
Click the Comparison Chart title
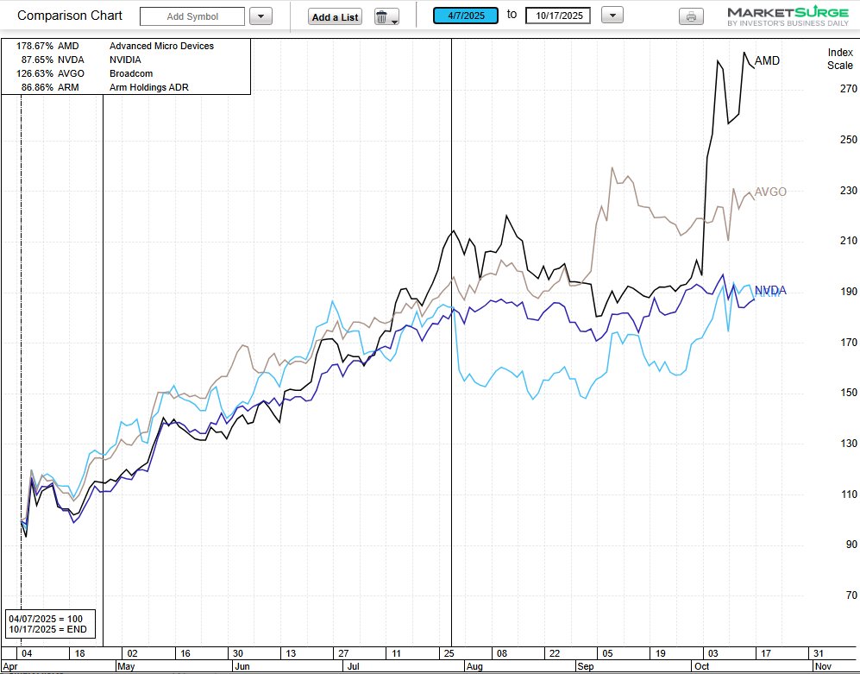click(70, 16)
